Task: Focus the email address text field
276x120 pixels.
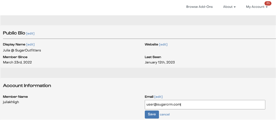Action: [x=205, y=105]
